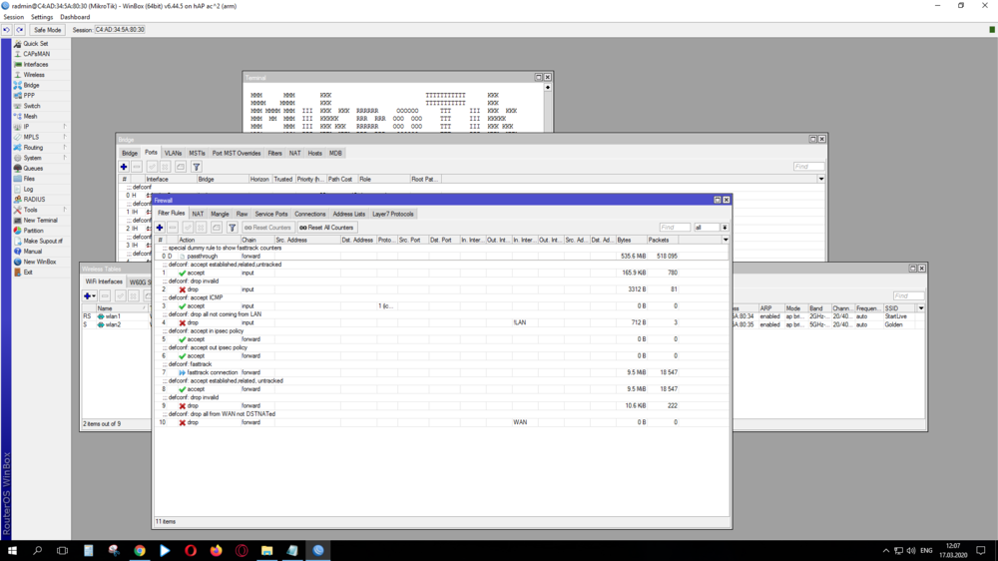Click the add (plus) icon in Firewall toolbar
Screen dimensions: 998x561
coord(160,228)
